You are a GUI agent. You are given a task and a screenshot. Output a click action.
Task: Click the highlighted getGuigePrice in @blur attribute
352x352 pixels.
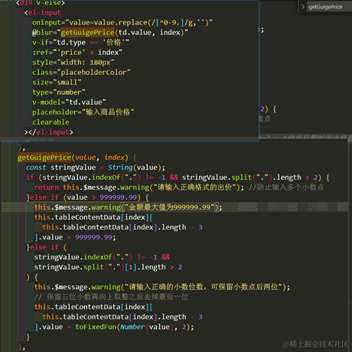click(88, 32)
